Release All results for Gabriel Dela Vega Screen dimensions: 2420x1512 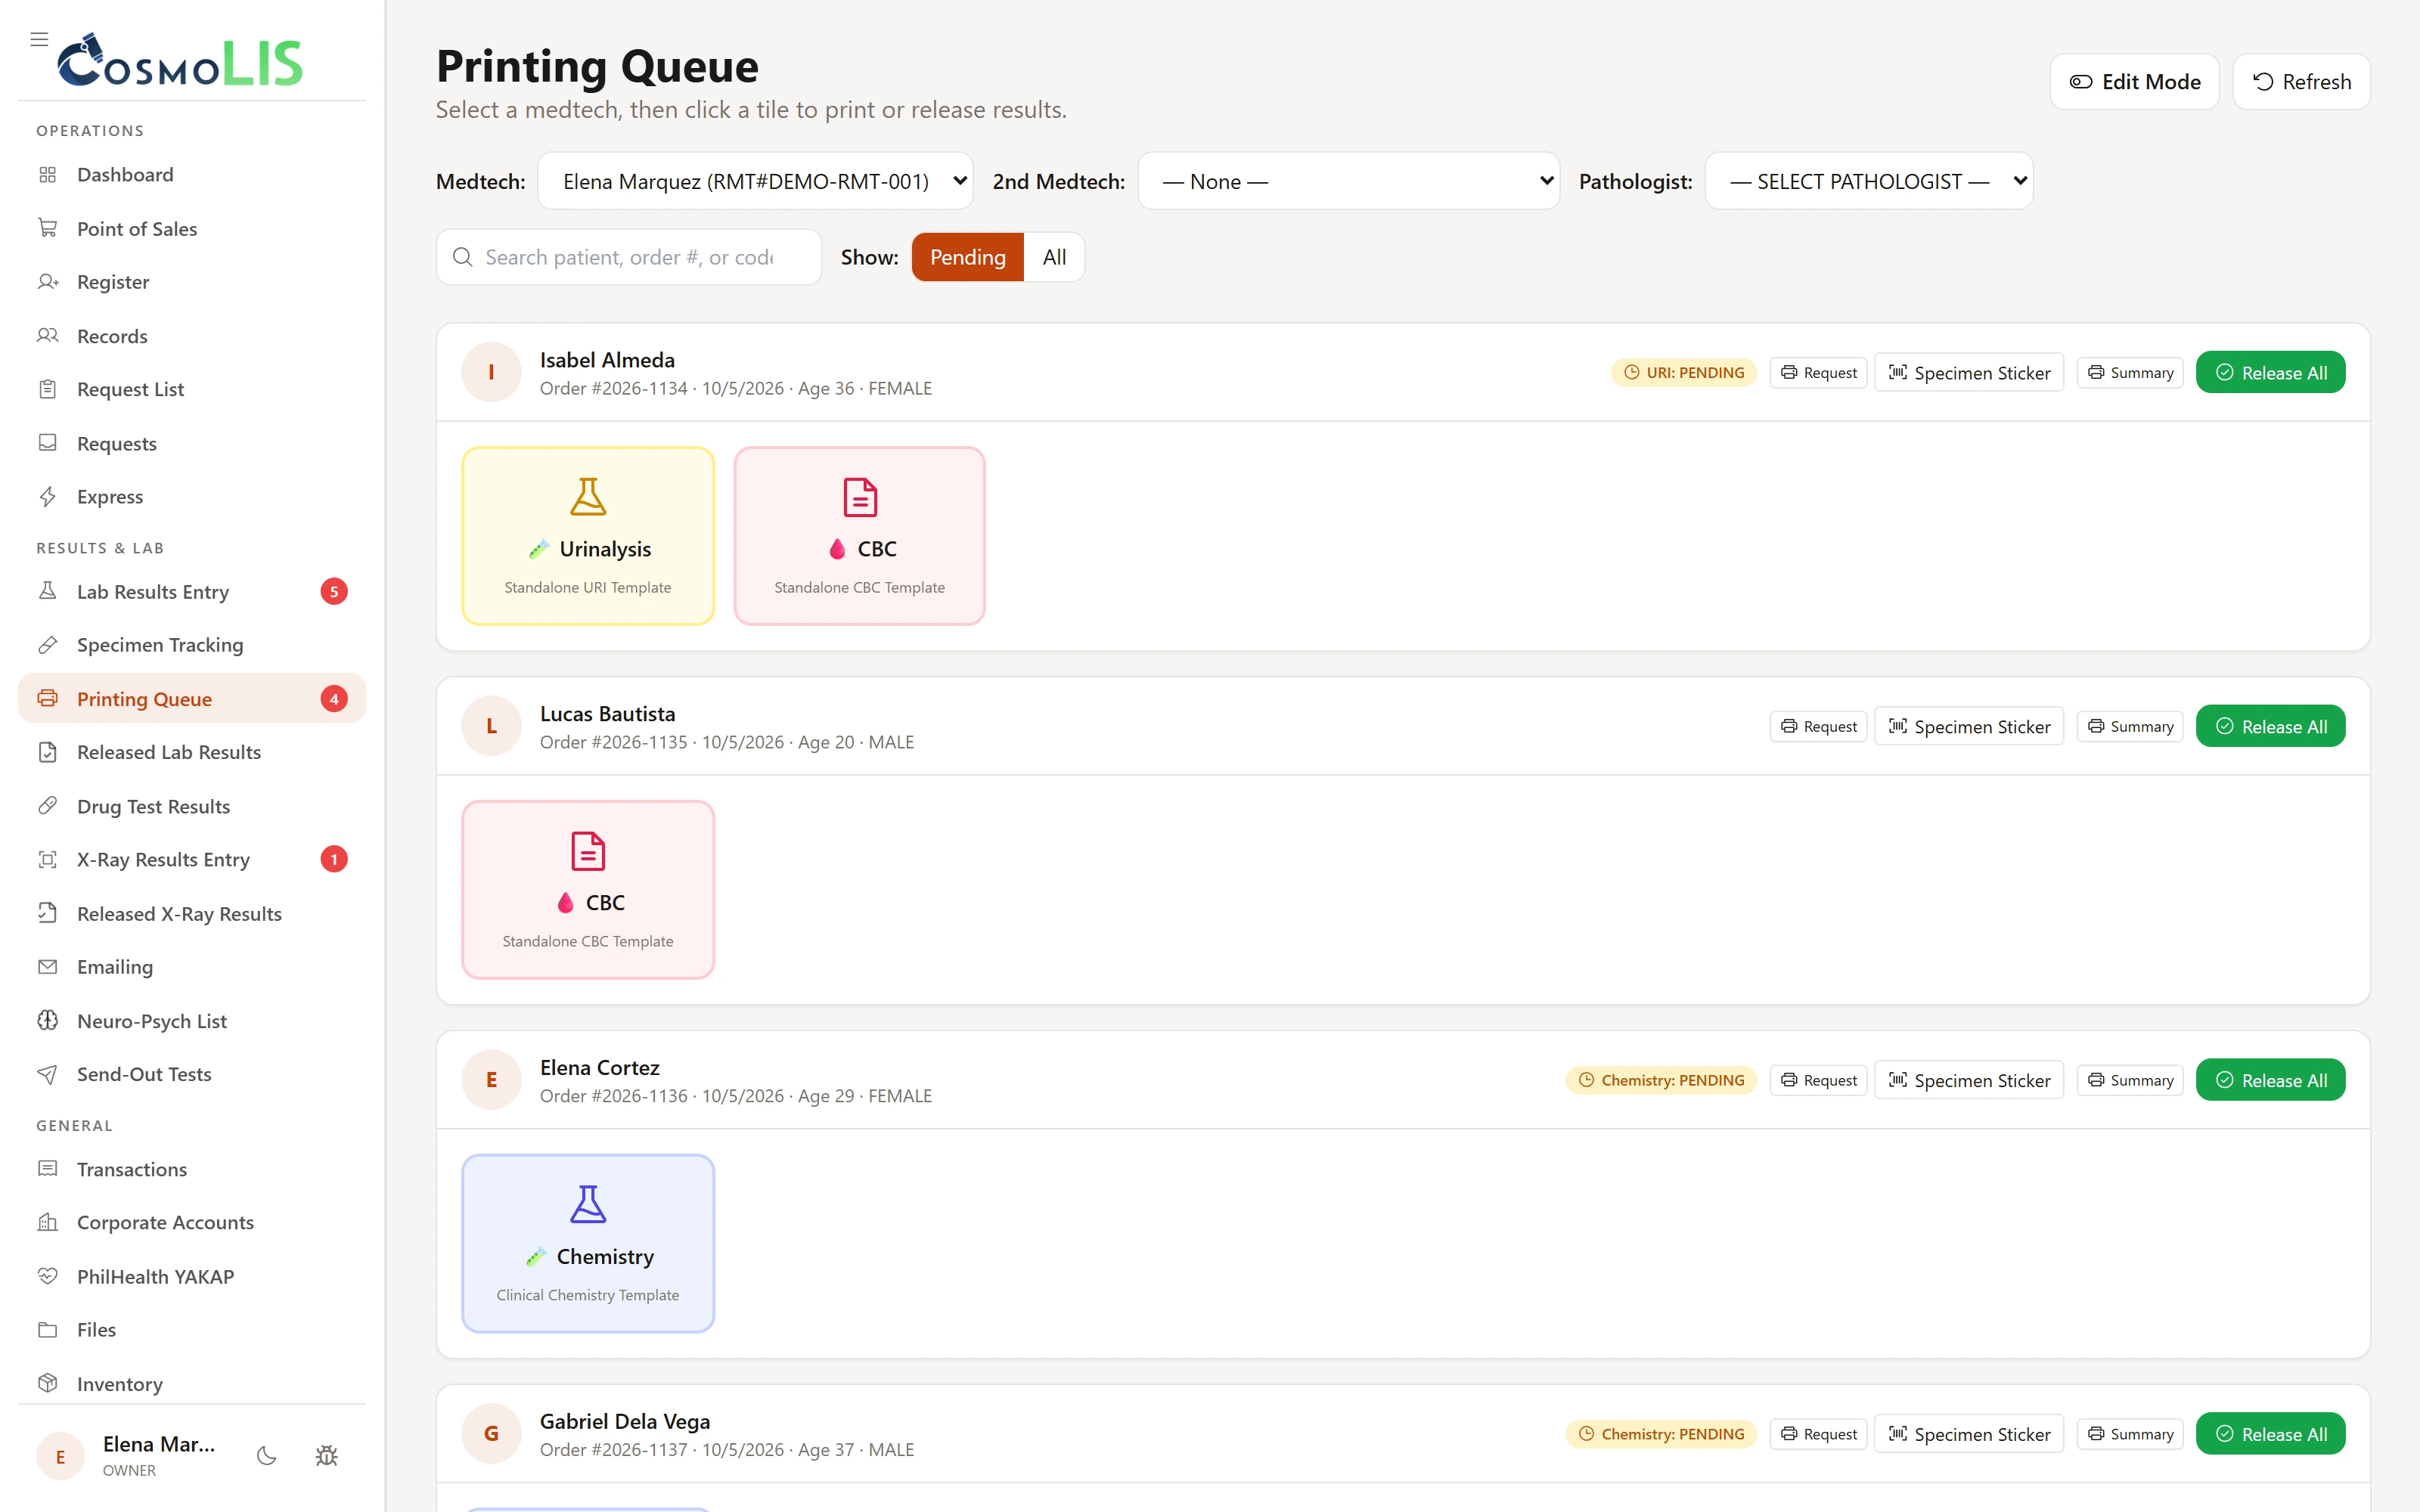coord(2270,1434)
